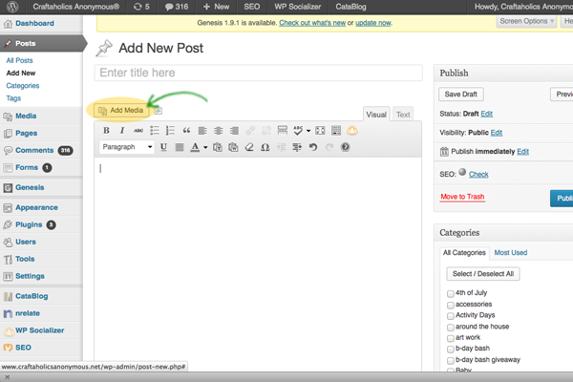Open the editor Help icon

pos(346,147)
